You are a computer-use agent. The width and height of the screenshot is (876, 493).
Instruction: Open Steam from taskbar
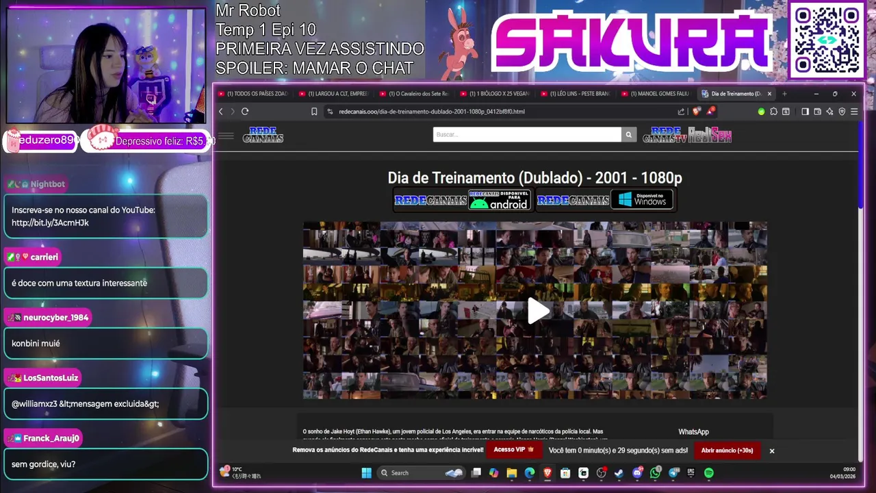(619, 472)
